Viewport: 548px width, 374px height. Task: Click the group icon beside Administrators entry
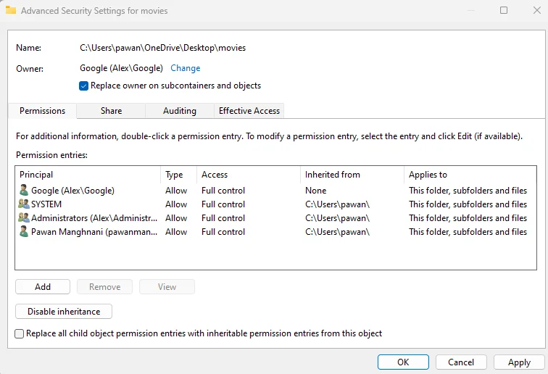click(24, 217)
